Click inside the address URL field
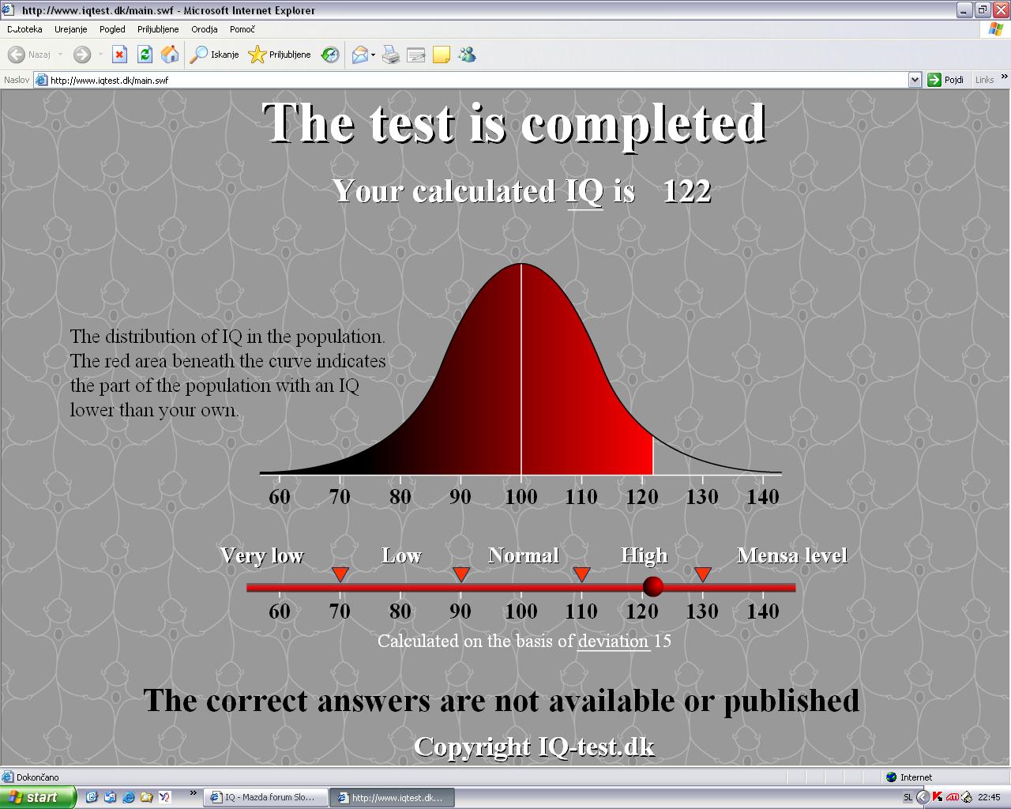This screenshot has height=809, width=1011. pyautogui.click(x=478, y=80)
